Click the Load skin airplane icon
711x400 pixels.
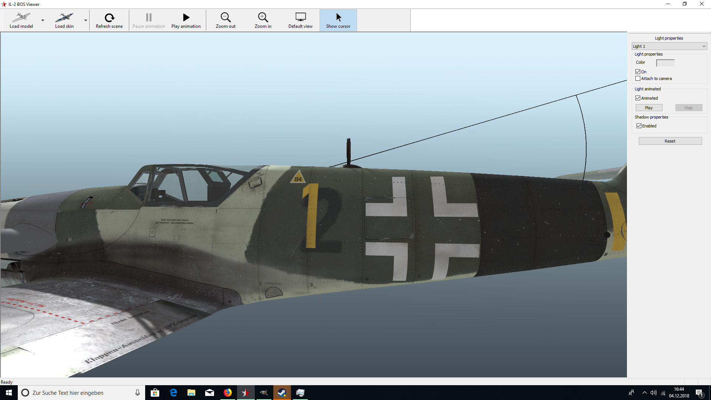pos(64,17)
